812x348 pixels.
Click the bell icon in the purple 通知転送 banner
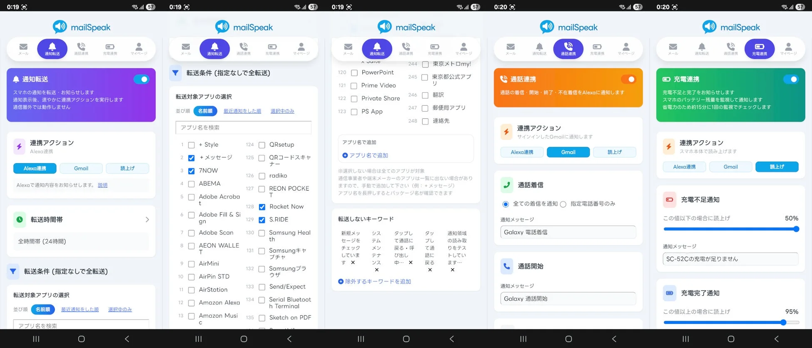(x=16, y=79)
